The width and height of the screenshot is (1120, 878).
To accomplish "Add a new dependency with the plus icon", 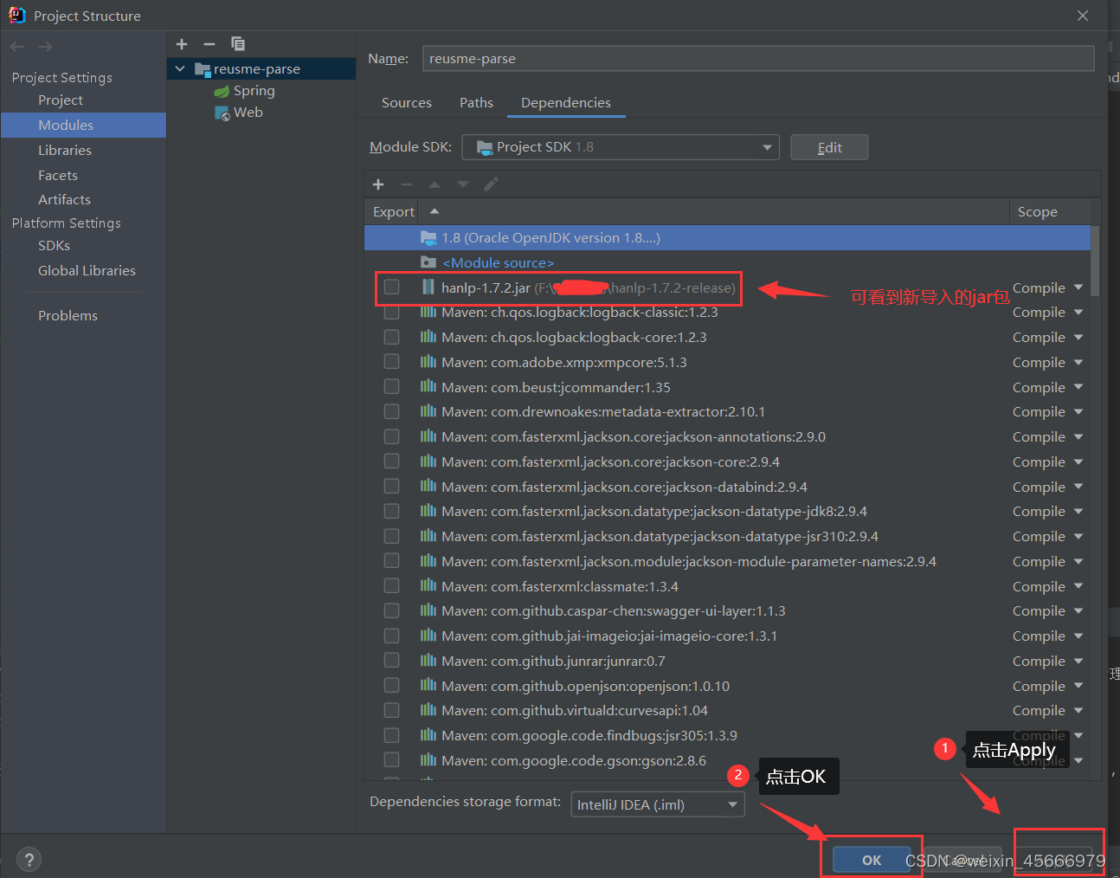I will click(x=378, y=184).
